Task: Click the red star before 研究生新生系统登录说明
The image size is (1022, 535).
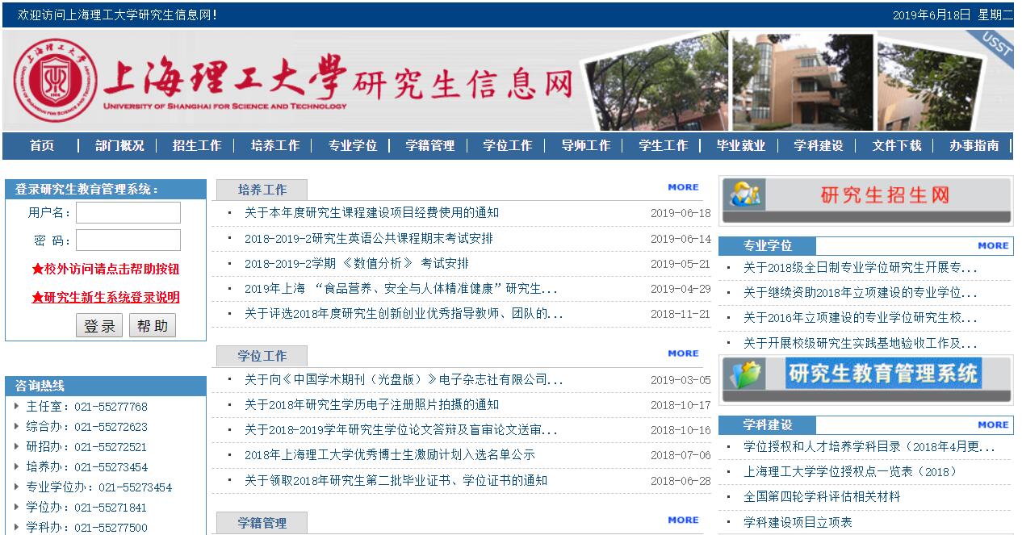Action: pyautogui.click(x=37, y=298)
